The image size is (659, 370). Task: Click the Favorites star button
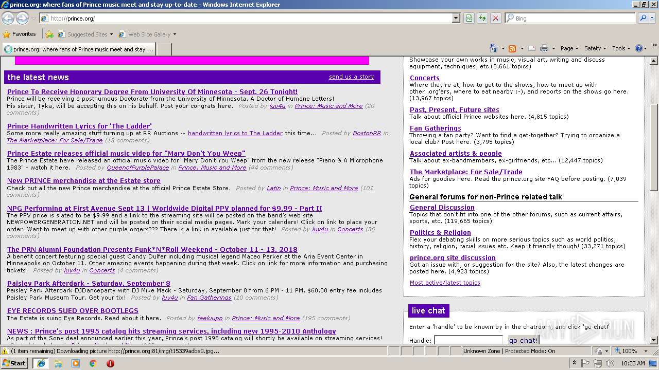pyautogui.click(x=20, y=34)
